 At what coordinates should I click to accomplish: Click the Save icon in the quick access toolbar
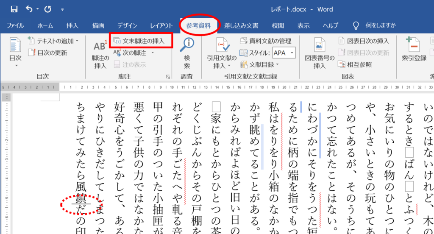coord(14,9)
